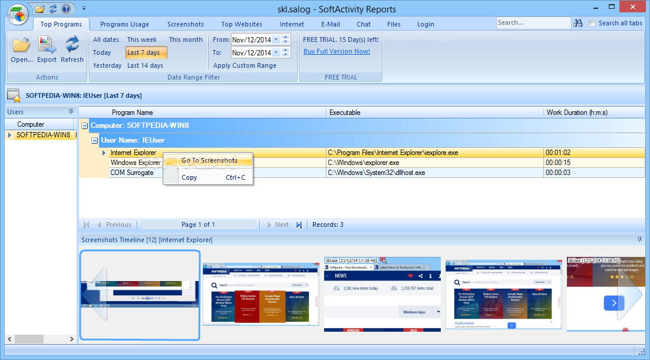Click the binoculars search icon
Screen dimensions: 650x360
tap(578, 23)
